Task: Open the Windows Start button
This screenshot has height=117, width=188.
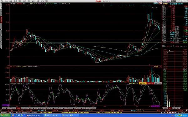Action: (5, 115)
